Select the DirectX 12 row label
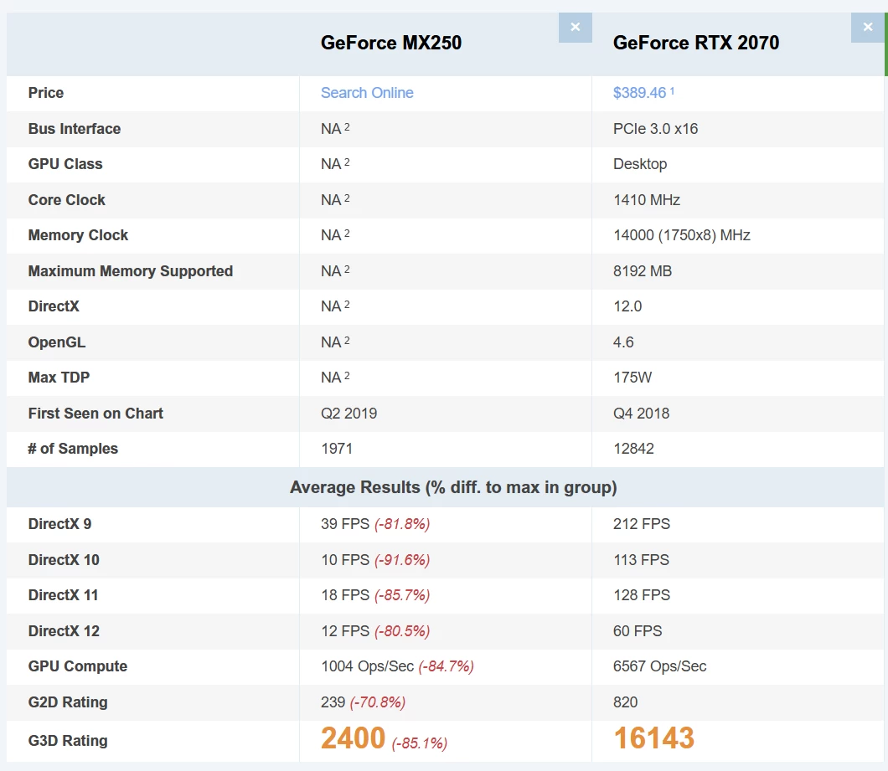 [64, 631]
